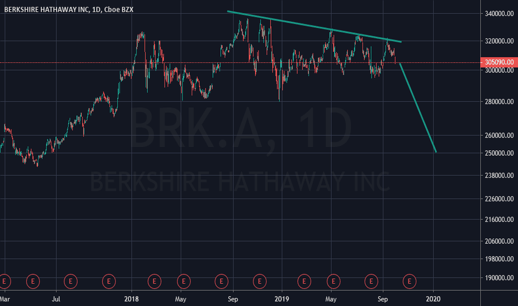Click the 340000.00 price axis label
The width and height of the screenshot is (518, 306).
coord(499,13)
